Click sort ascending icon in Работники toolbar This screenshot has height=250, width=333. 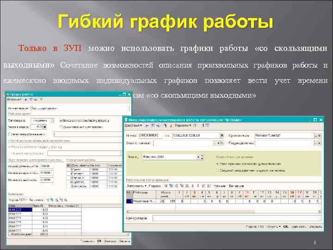(203, 186)
